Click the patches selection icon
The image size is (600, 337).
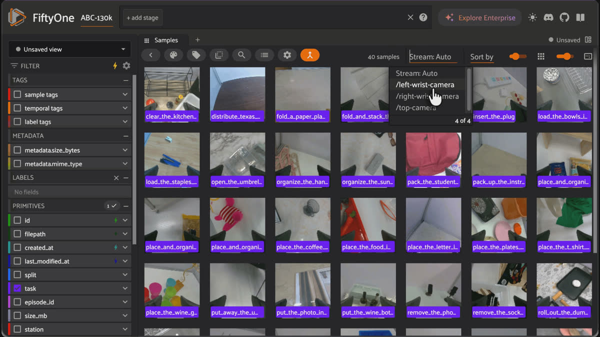[219, 55]
